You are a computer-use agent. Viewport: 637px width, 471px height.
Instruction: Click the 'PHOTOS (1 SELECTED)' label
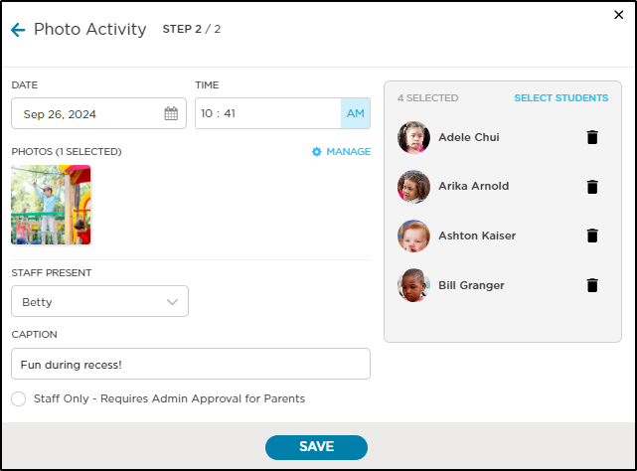point(67,152)
